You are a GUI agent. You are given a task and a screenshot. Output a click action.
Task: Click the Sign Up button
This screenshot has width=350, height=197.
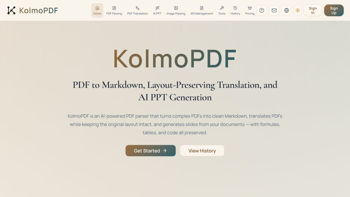coord(334,10)
